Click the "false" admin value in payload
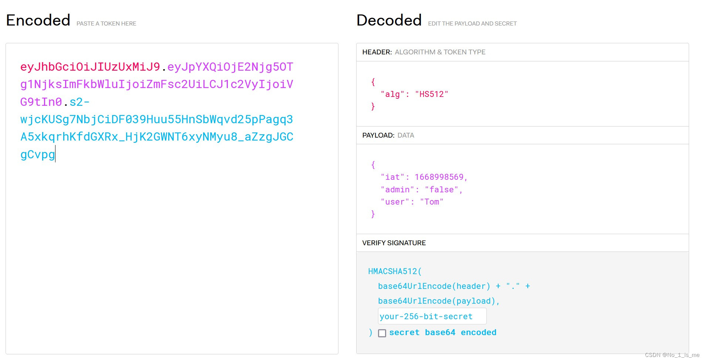Screen dimensions: 705x361 coord(441,190)
